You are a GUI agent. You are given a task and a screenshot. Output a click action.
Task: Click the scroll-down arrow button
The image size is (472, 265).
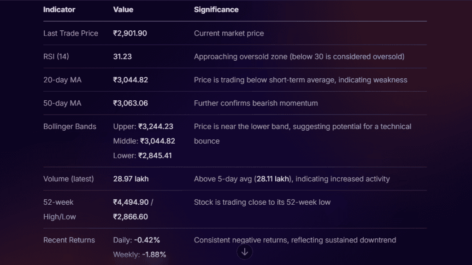(x=245, y=251)
